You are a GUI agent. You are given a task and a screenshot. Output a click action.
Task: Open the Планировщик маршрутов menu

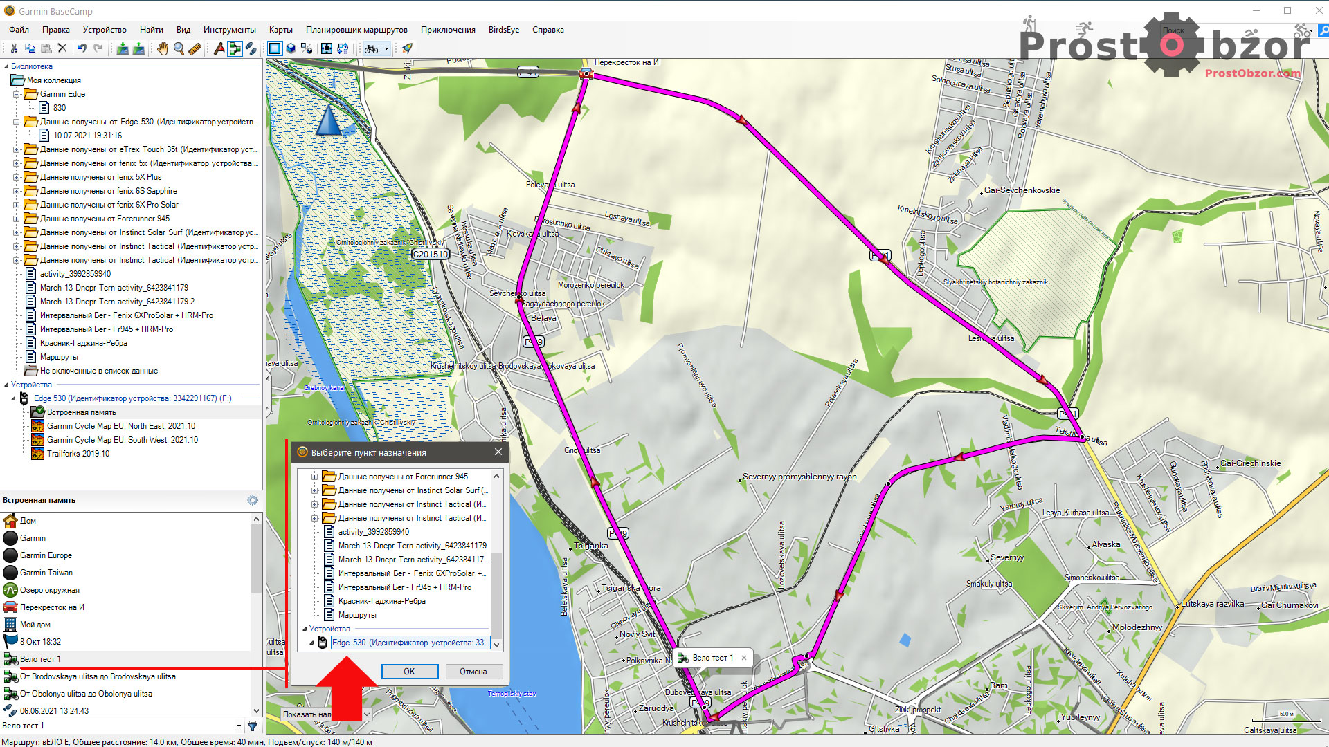click(356, 30)
